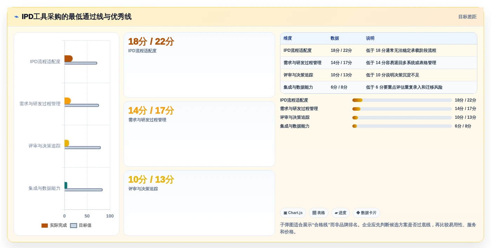Click progress label 6分 / 8分 beside the bar
This screenshot has width=491, height=248.
point(463,126)
